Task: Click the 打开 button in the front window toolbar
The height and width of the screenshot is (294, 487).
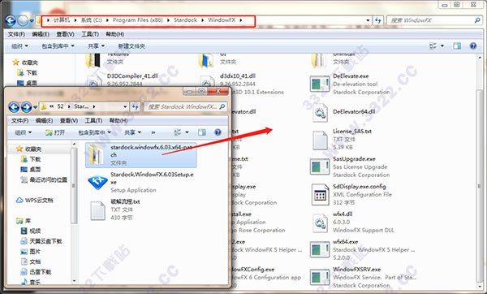Action: tap(55, 132)
